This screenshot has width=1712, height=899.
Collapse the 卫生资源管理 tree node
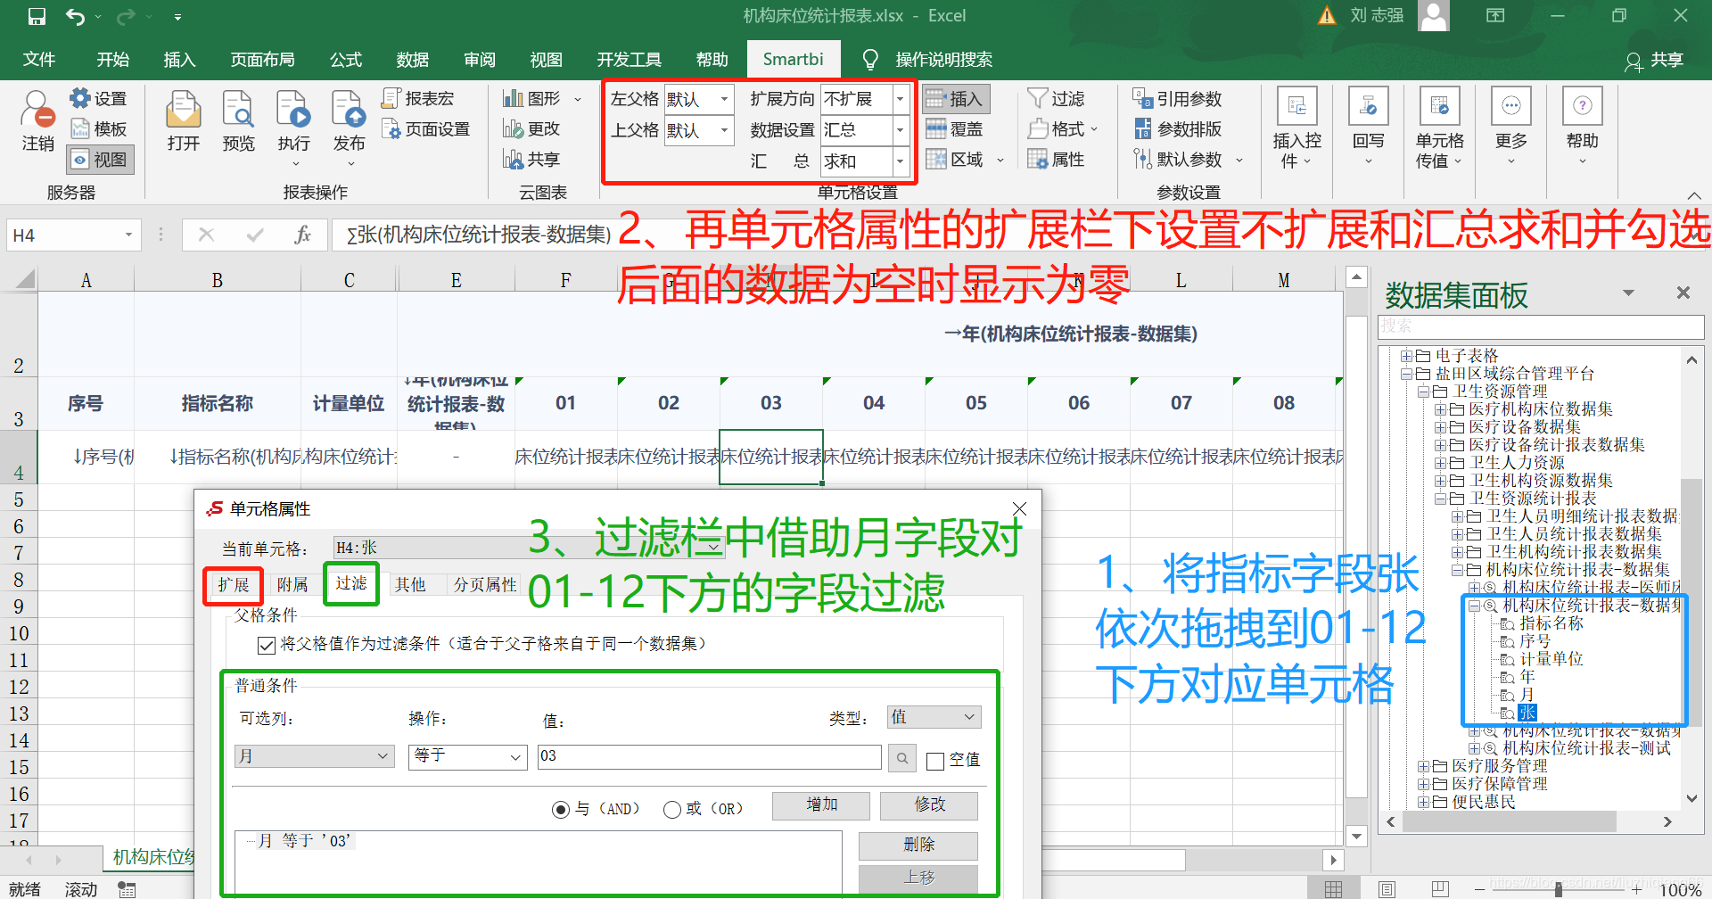coord(1423,392)
